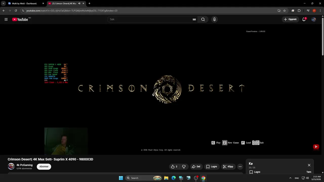Close the Crimson Desert YouTube tab
The height and width of the screenshot is (182, 324).
click(x=83, y=4)
